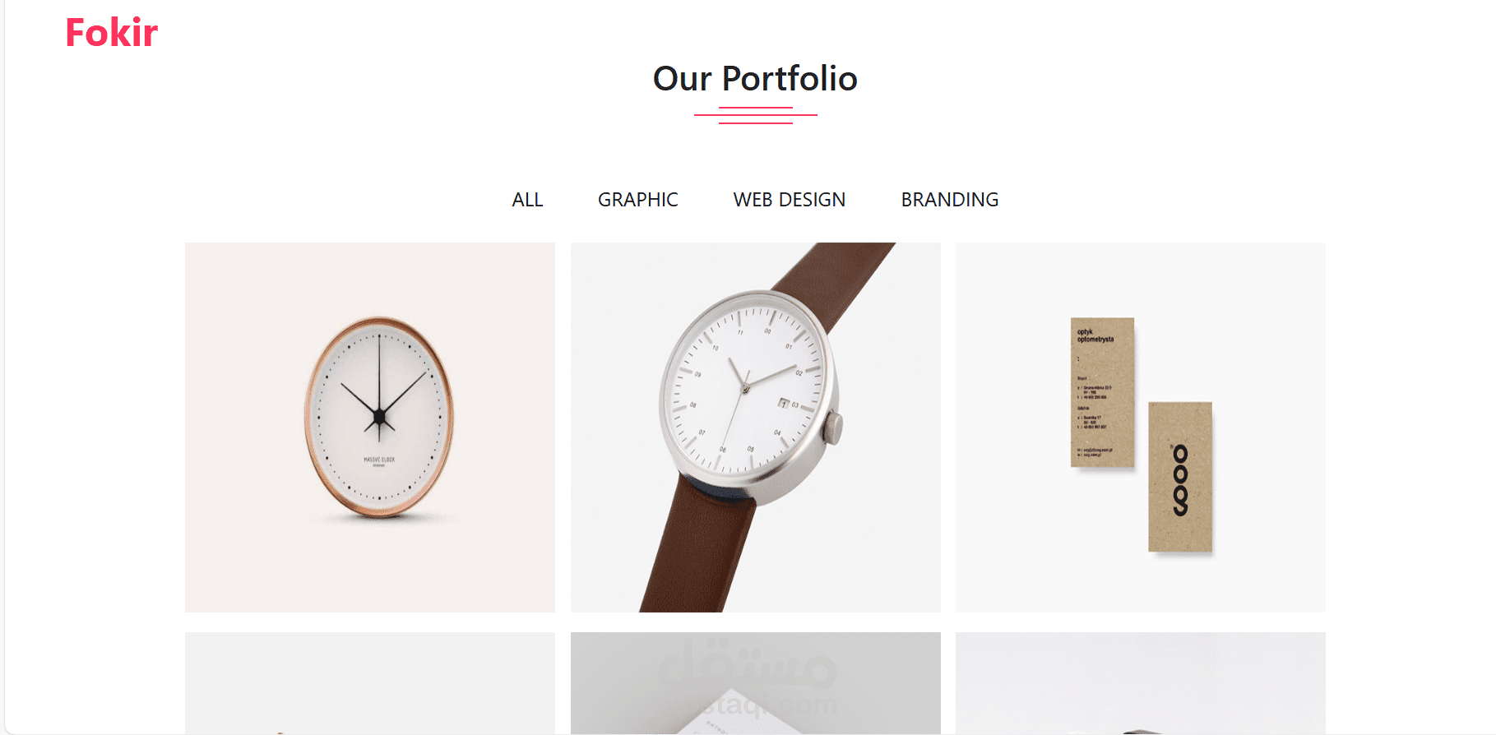The width and height of the screenshot is (1496, 735).
Task: Open the partially visible item below the business cards
Action: pos(1141,682)
